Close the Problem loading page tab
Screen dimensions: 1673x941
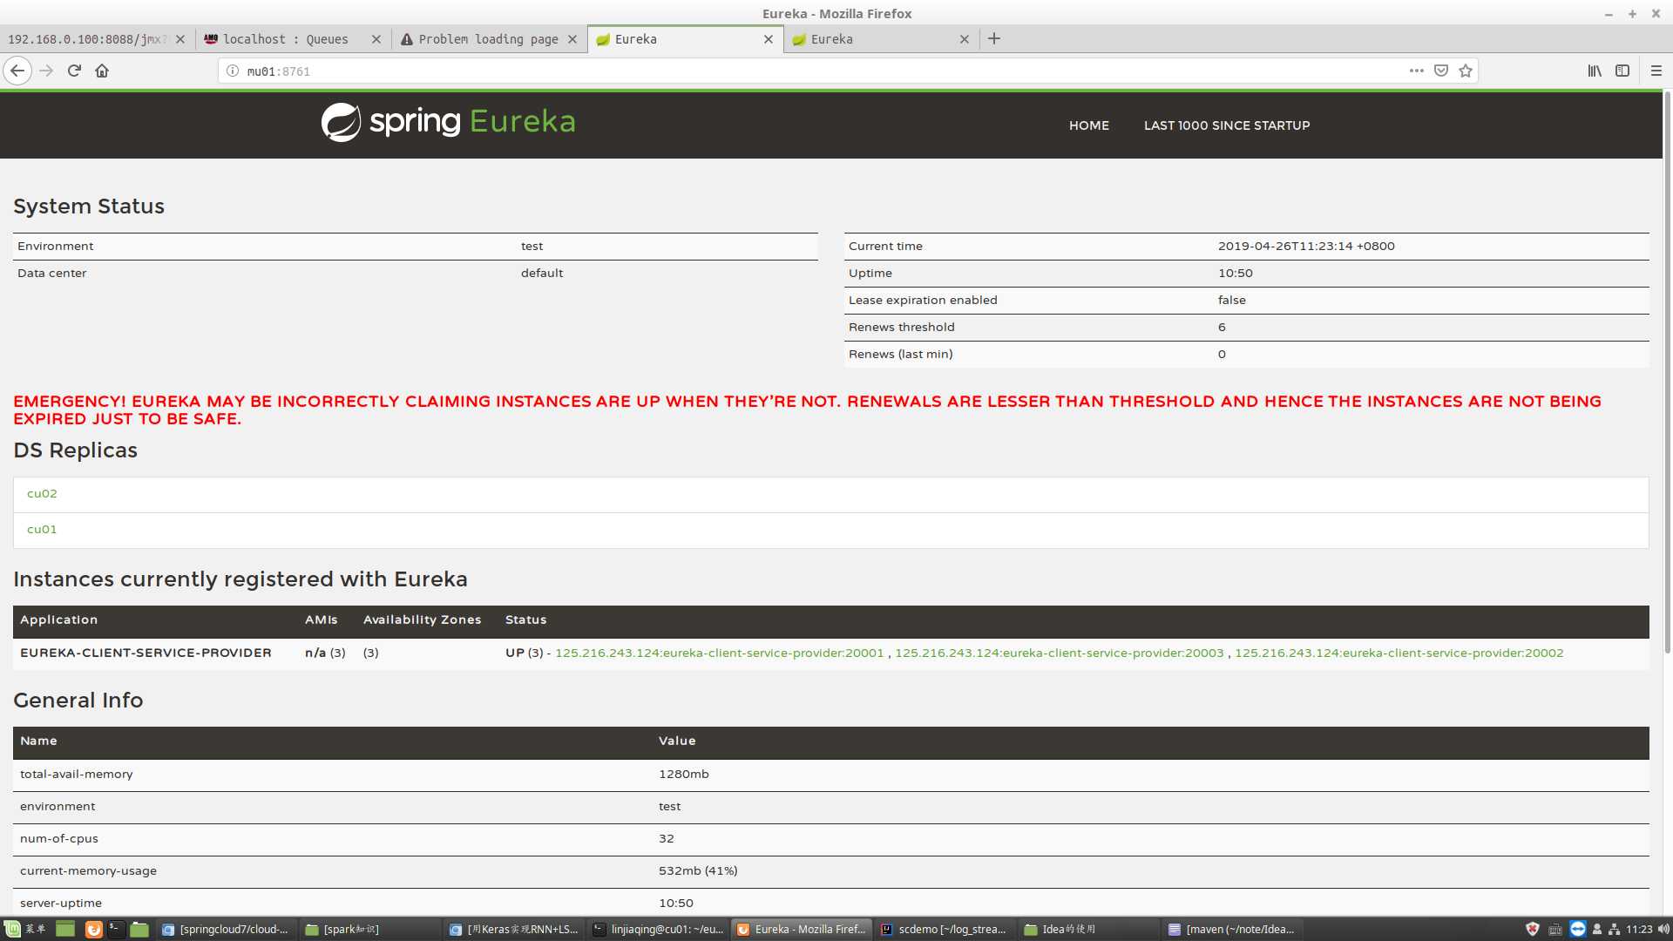pyautogui.click(x=572, y=39)
